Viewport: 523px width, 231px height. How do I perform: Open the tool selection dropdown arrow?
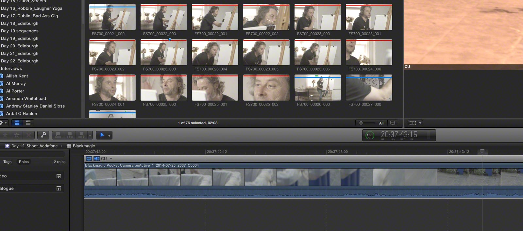tap(109, 135)
